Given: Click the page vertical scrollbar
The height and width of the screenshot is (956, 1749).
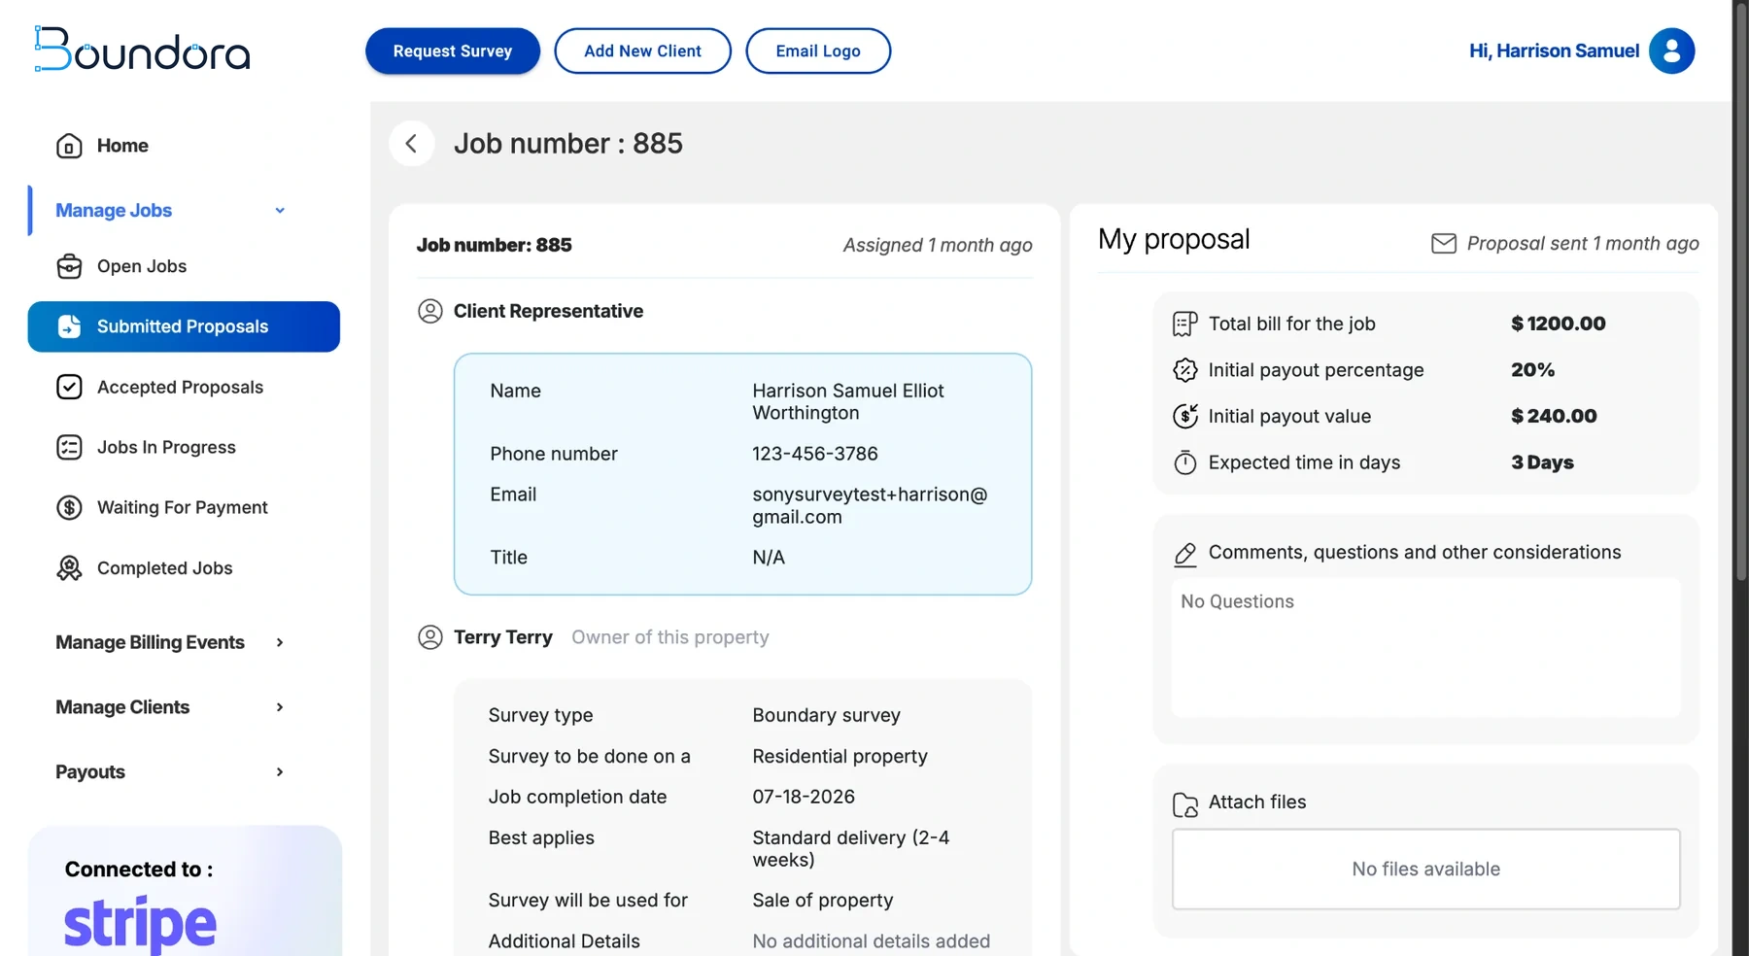Looking at the screenshot, I should pyautogui.click(x=1740, y=291).
